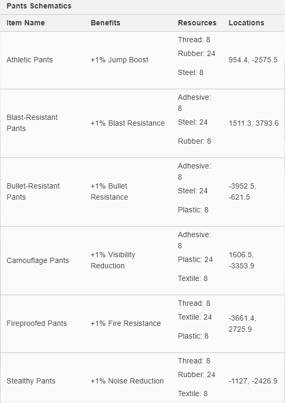Select the 1511.3, 3793.6 location cell

254,123
